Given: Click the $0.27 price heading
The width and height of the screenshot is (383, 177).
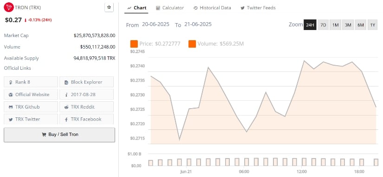Looking at the screenshot, I should [13, 20].
